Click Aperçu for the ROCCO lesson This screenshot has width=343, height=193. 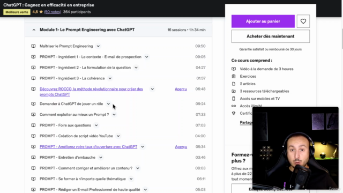(181, 89)
